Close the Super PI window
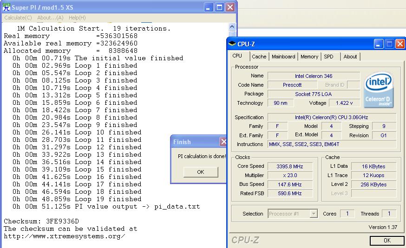Screen dimensions: 406x248 [230, 7]
